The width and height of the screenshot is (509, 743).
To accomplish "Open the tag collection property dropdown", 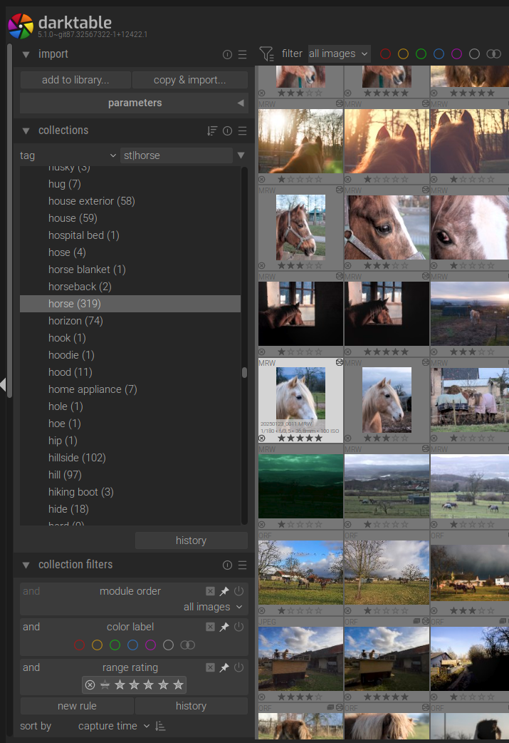I will [x=68, y=155].
